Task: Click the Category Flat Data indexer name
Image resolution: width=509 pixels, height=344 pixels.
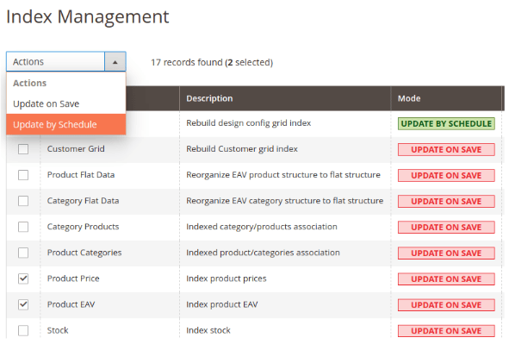Action: [x=83, y=201]
